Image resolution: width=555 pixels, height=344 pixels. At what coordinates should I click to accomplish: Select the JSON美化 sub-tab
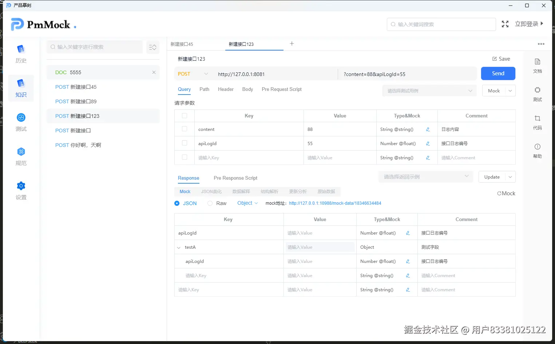tap(211, 192)
